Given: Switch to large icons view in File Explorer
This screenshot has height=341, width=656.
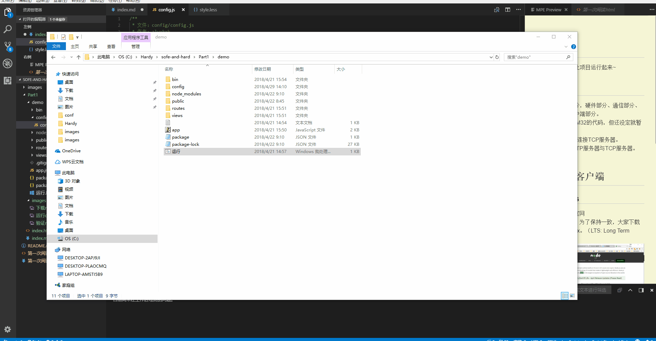Looking at the screenshot, I should [x=572, y=296].
